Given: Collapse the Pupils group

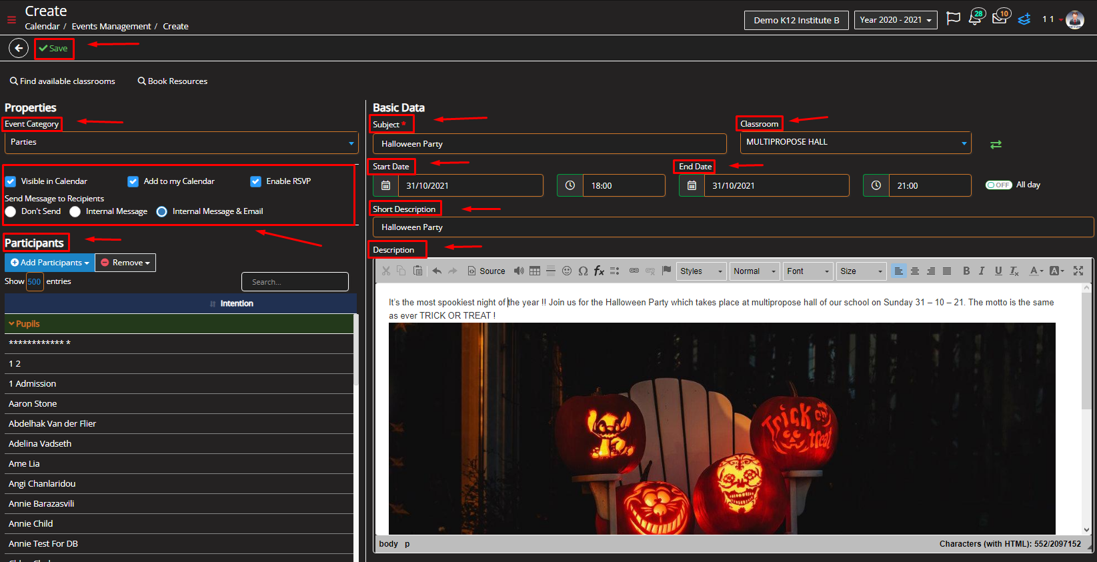Looking at the screenshot, I should (x=11, y=324).
